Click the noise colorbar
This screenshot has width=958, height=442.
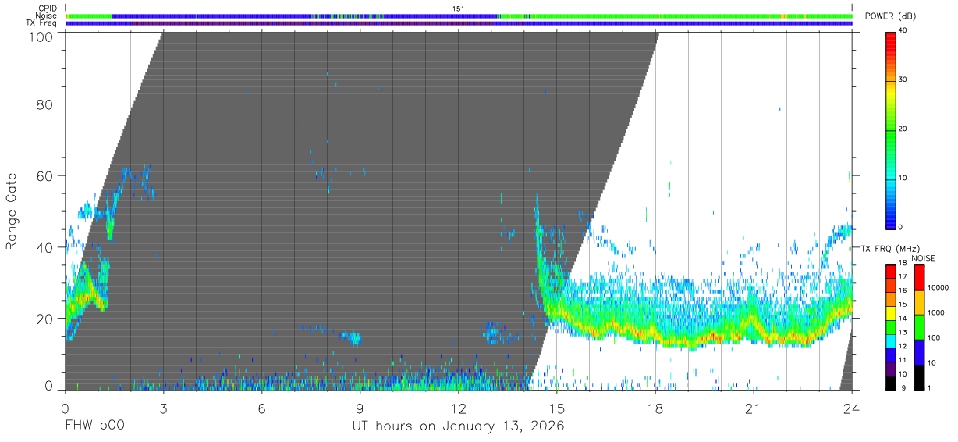click(919, 327)
